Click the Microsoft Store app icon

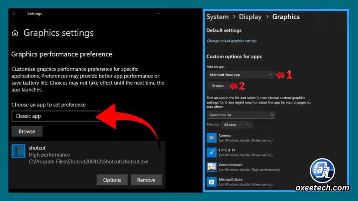click(x=211, y=182)
